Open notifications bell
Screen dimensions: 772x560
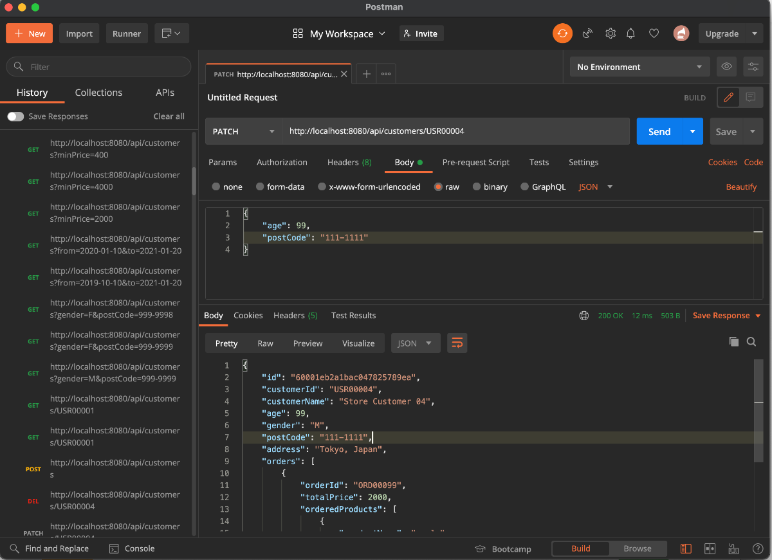coord(631,33)
